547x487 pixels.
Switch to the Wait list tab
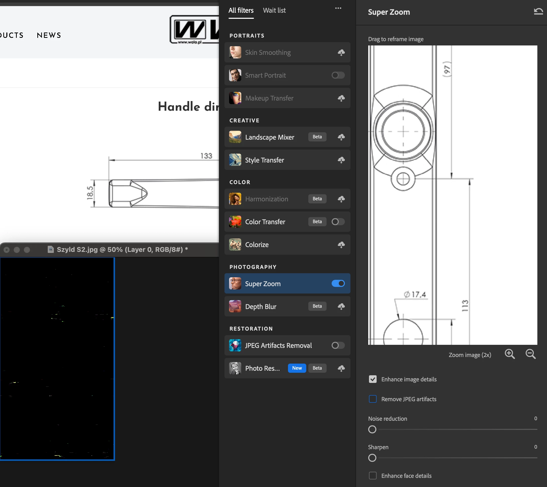tap(274, 10)
